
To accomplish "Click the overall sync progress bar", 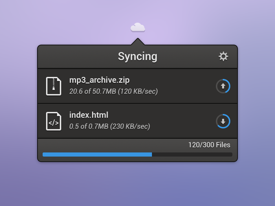I will 137,154.
